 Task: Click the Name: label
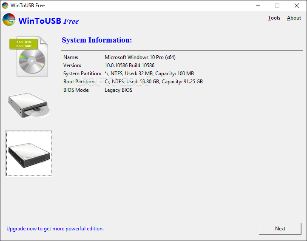(71, 57)
